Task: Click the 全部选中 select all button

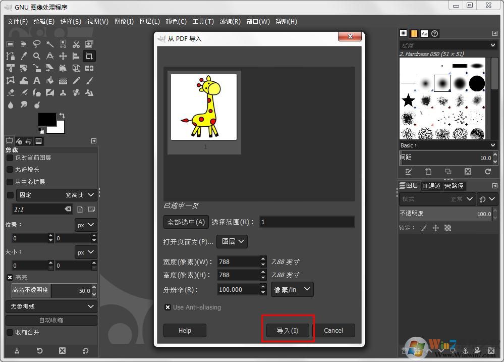Action: [186, 221]
